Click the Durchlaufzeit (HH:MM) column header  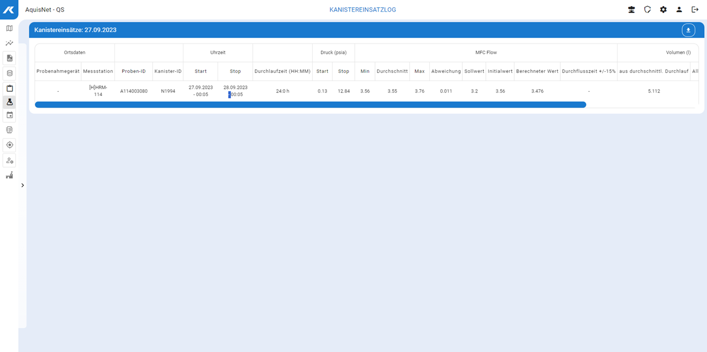point(282,71)
